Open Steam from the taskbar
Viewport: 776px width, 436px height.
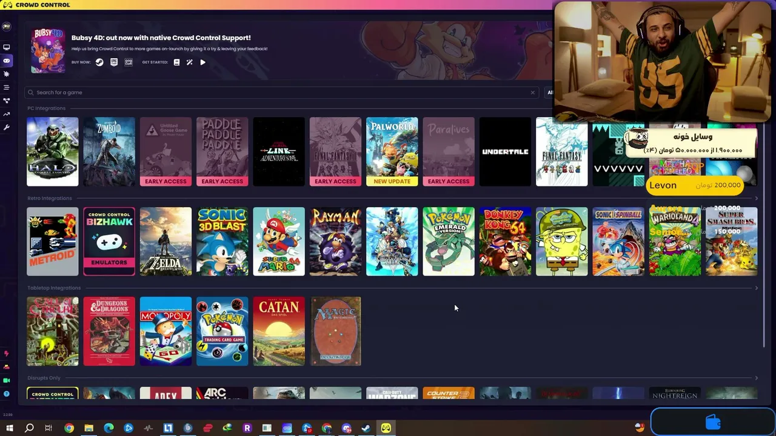pyautogui.click(x=366, y=428)
